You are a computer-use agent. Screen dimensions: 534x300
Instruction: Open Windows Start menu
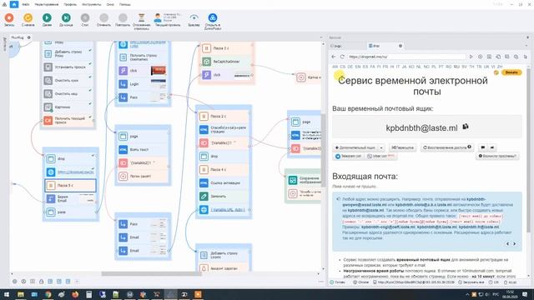pos(7,294)
